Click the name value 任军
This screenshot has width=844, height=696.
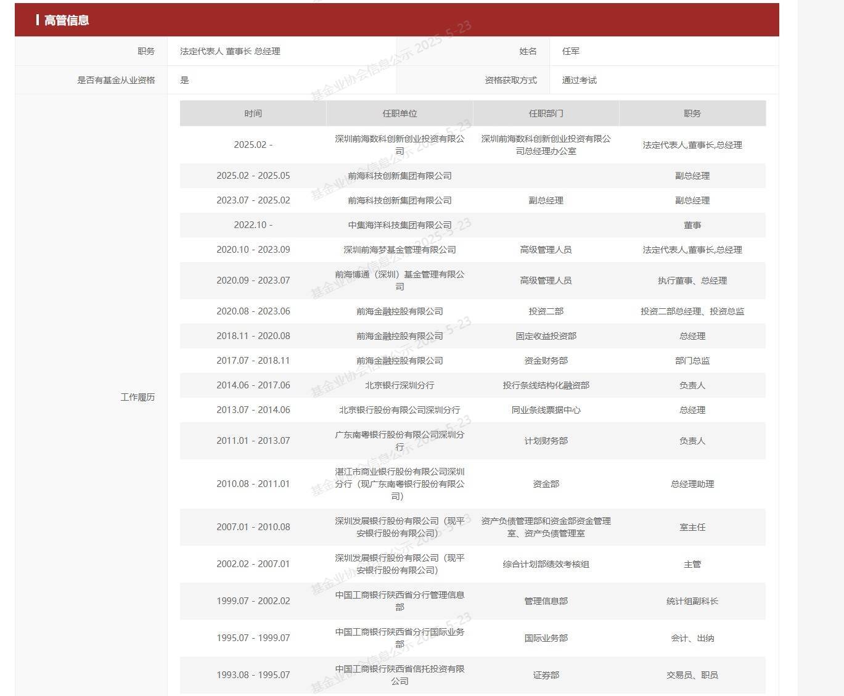pos(571,51)
